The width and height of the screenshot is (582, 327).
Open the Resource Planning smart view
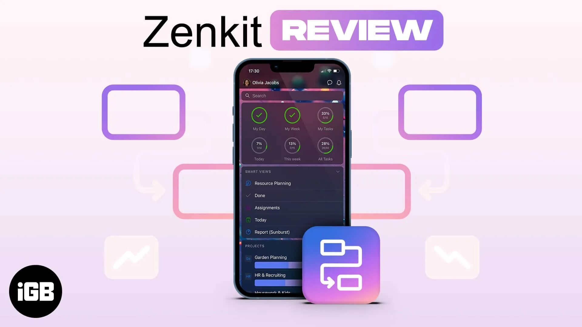coord(273,183)
